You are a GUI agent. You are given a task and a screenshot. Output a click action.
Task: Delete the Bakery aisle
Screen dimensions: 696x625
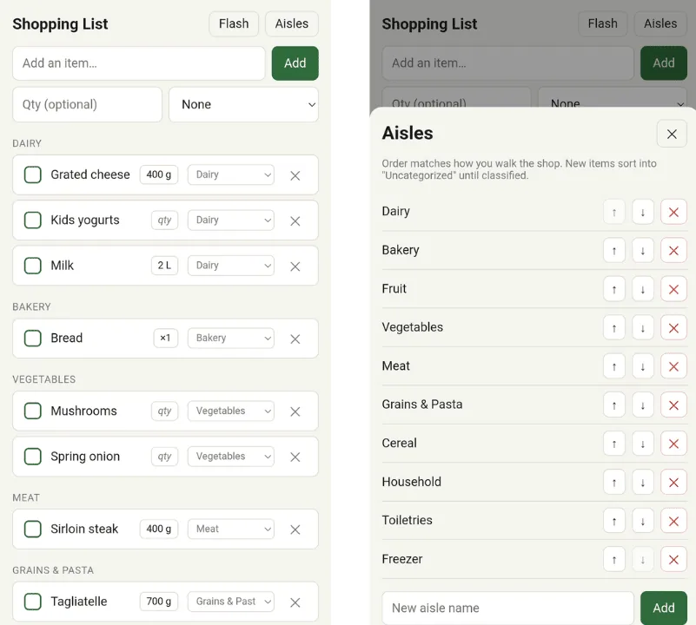pyautogui.click(x=673, y=251)
